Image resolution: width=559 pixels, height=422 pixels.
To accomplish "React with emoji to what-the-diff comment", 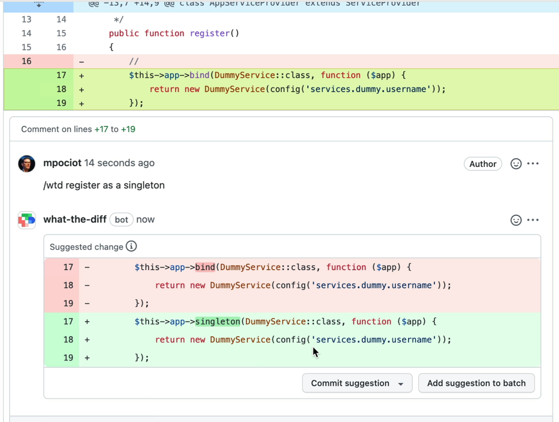I will (516, 220).
